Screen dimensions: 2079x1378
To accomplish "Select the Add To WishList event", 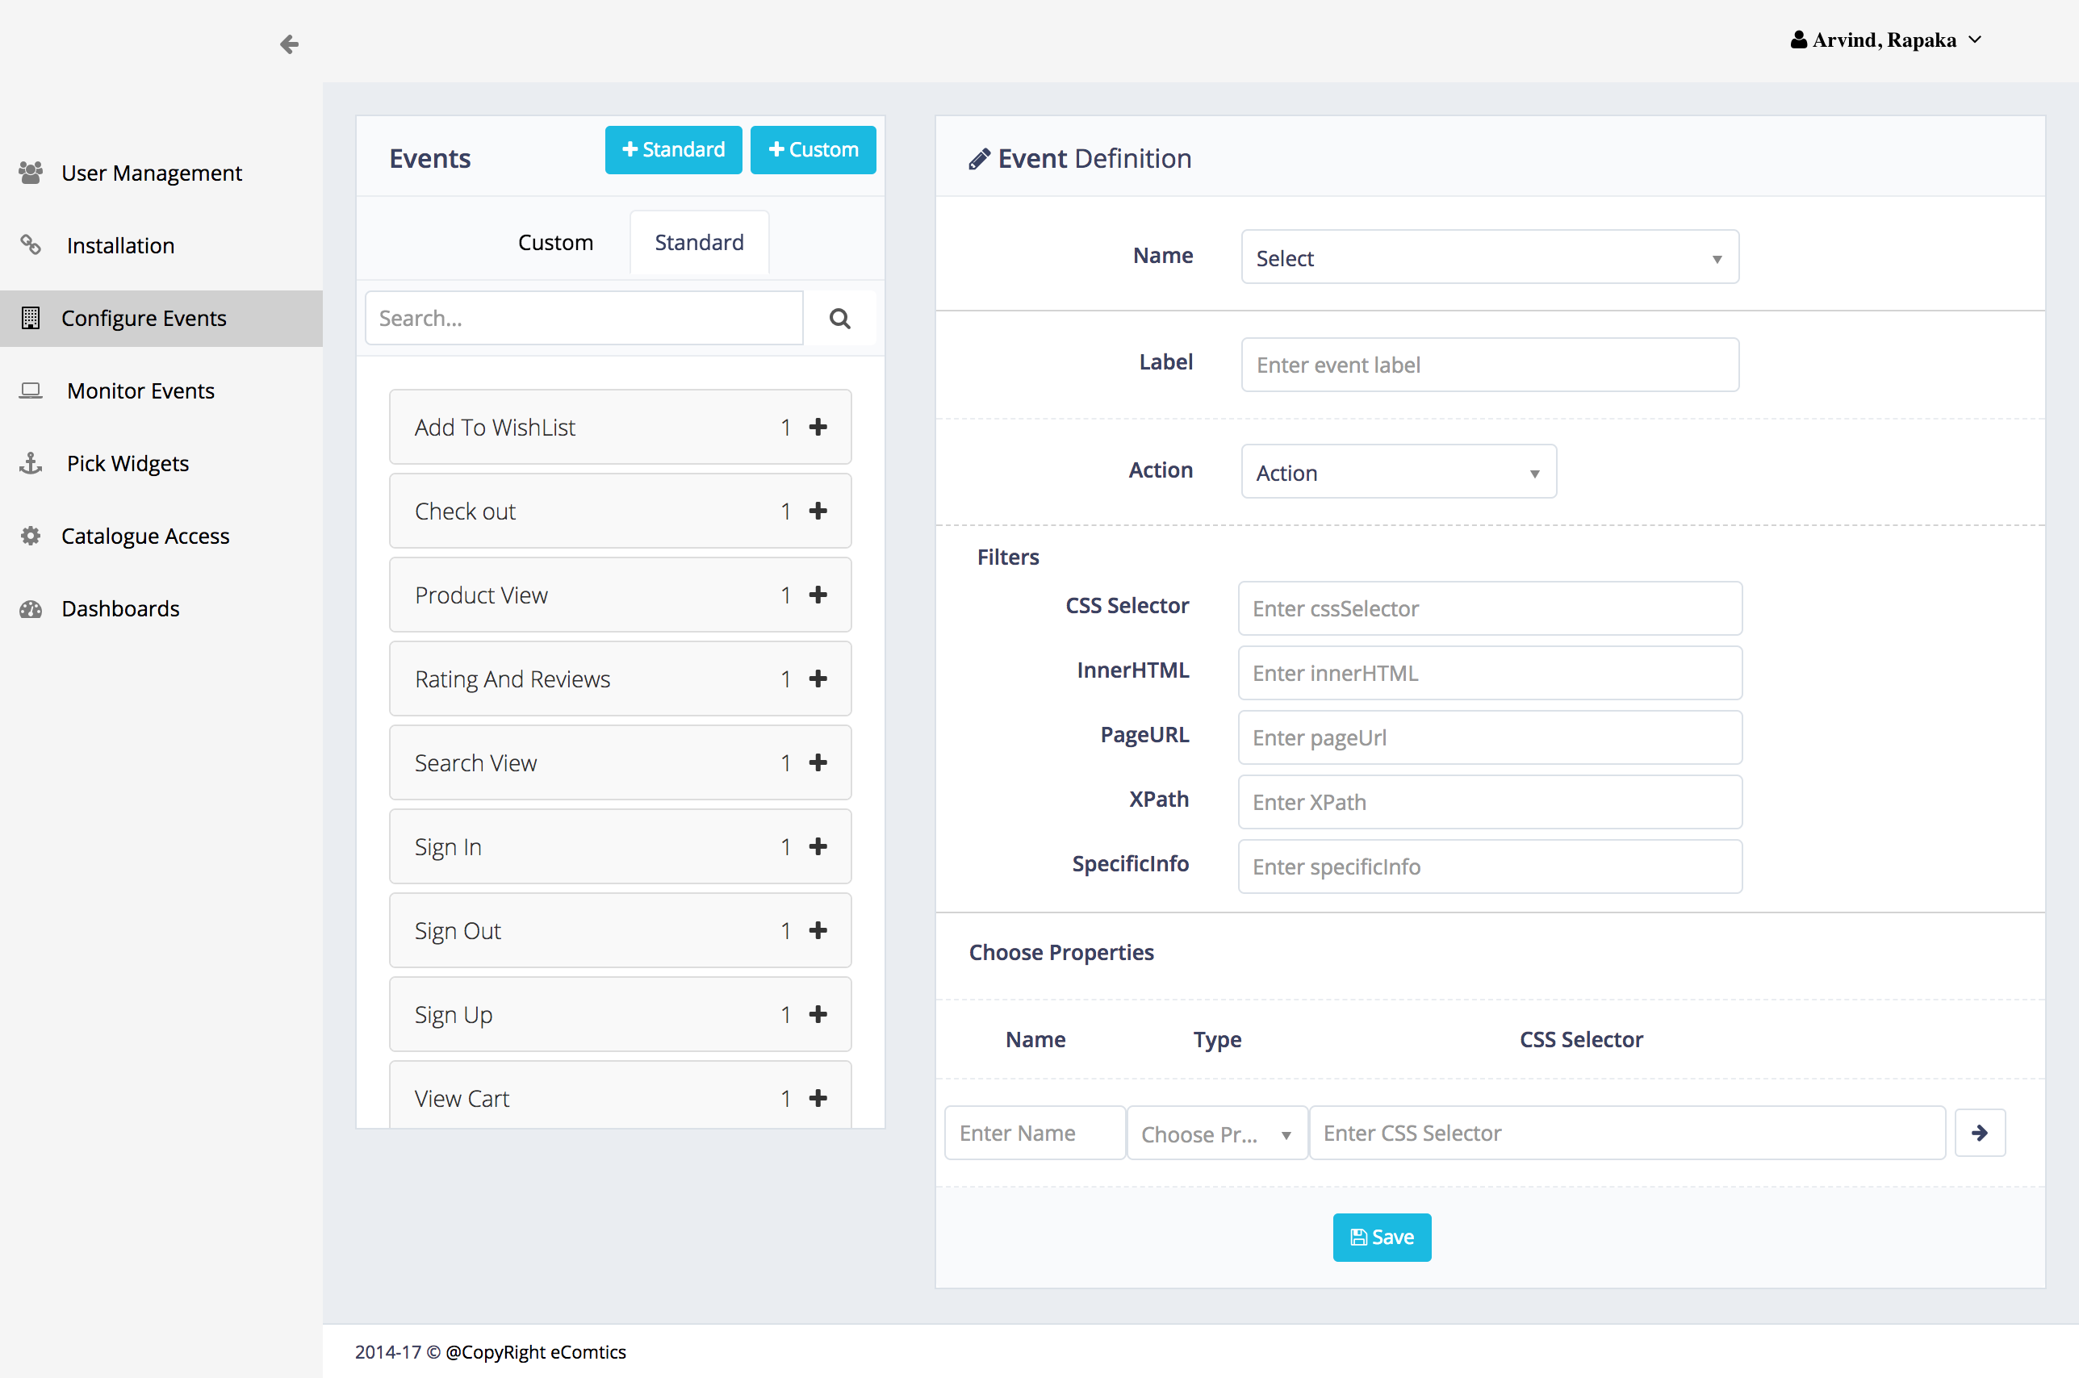I will (x=621, y=427).
